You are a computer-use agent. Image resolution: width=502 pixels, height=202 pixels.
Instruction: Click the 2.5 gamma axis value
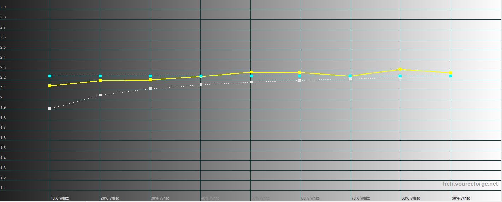coord(3,47)
